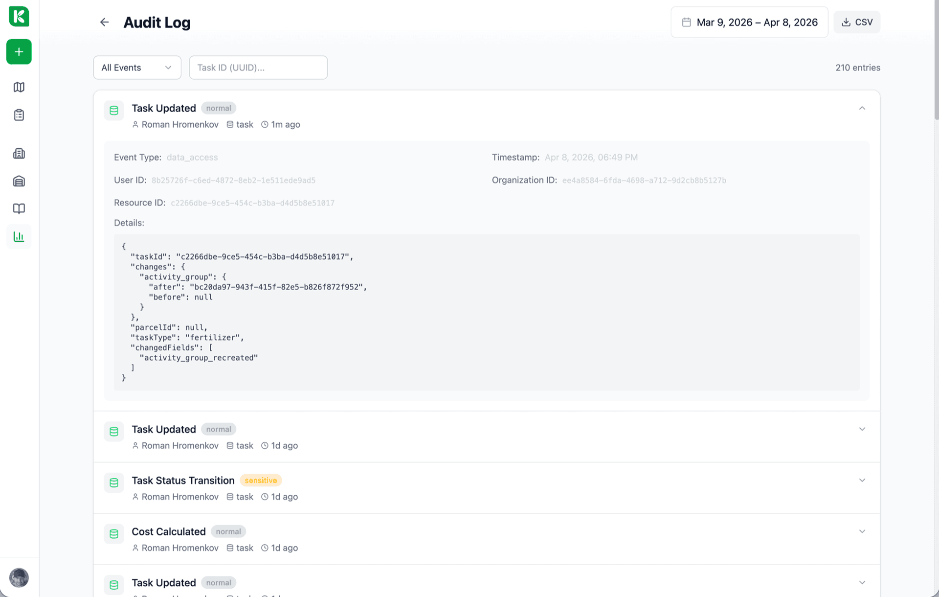939x597 pixels.
Task: Expand the second Task Updated entry
Action: (862, 429)
